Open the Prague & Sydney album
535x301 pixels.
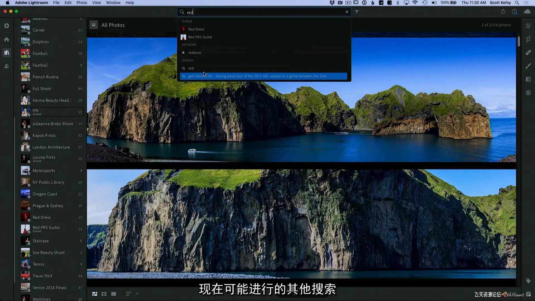(52, 206)
